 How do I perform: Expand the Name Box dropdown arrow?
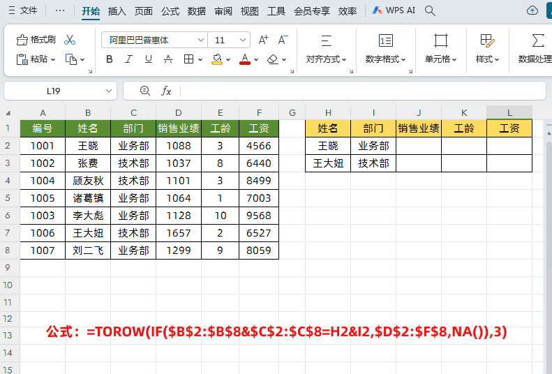(109, 91)
